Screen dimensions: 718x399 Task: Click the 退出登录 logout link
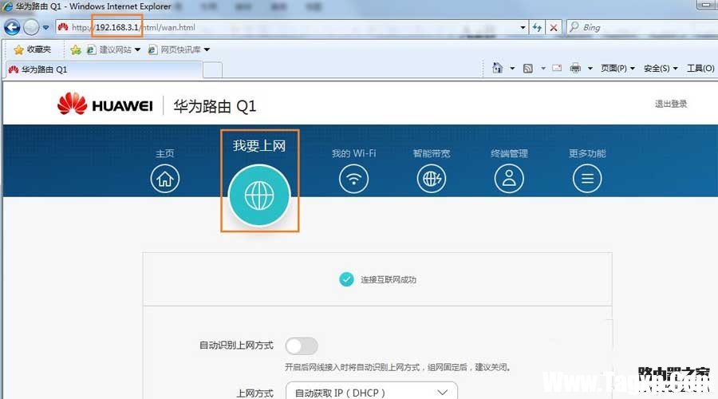pos(671,104)
